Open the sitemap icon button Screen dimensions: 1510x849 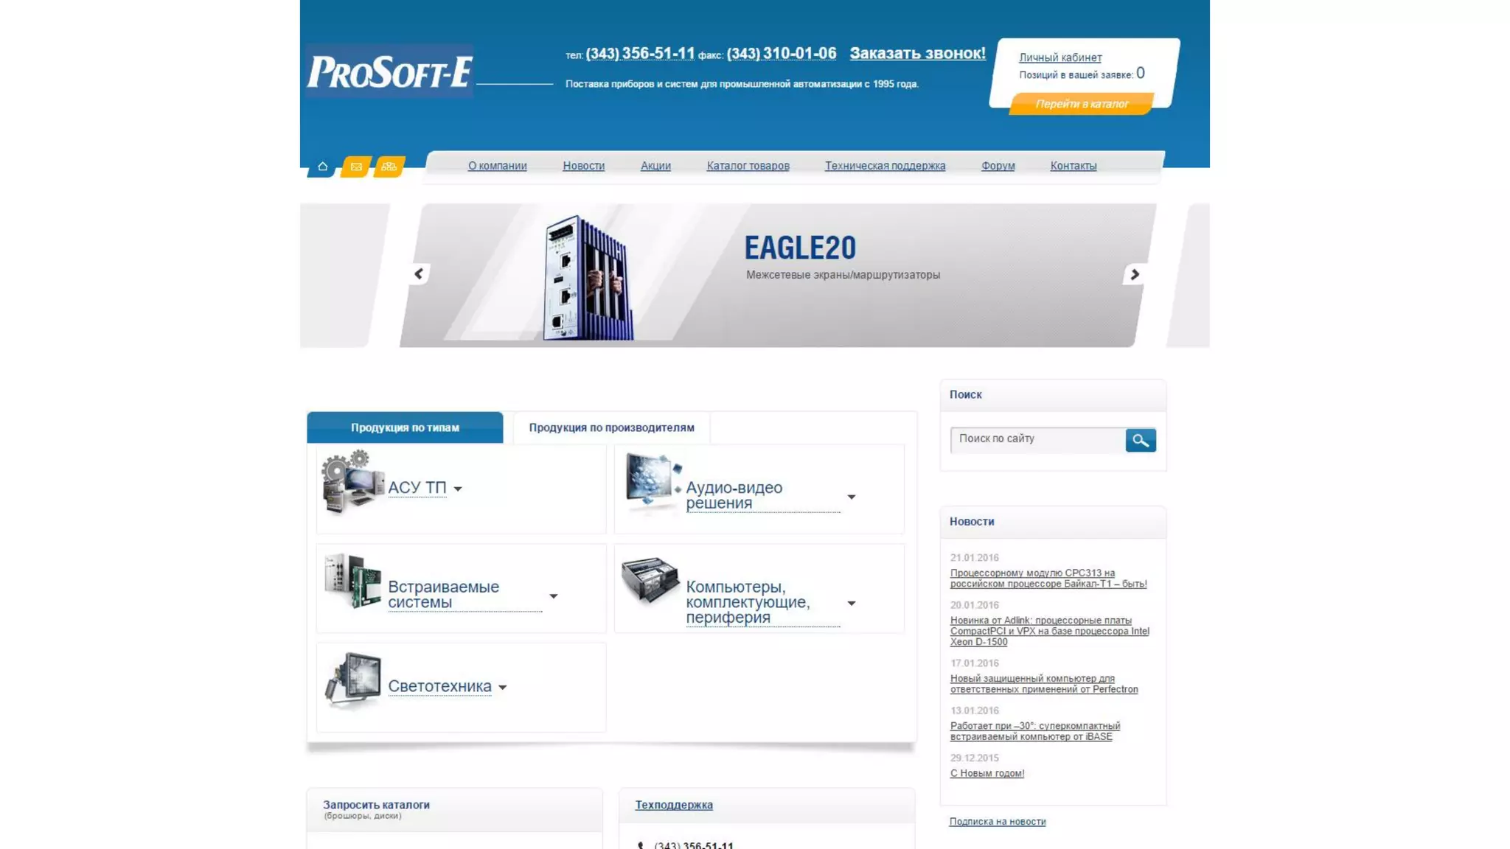(x=389, y=167)
